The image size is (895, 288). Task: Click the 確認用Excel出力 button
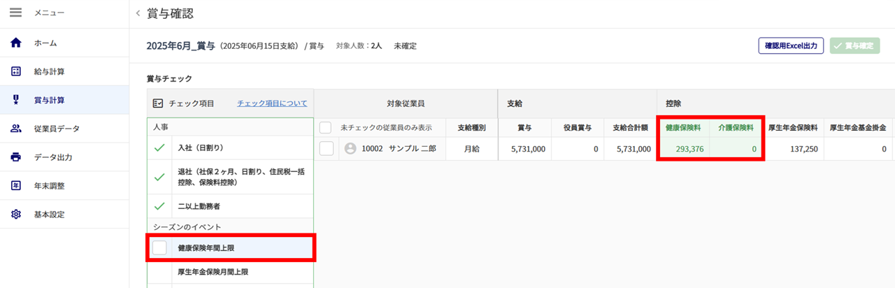click(791, 46)
